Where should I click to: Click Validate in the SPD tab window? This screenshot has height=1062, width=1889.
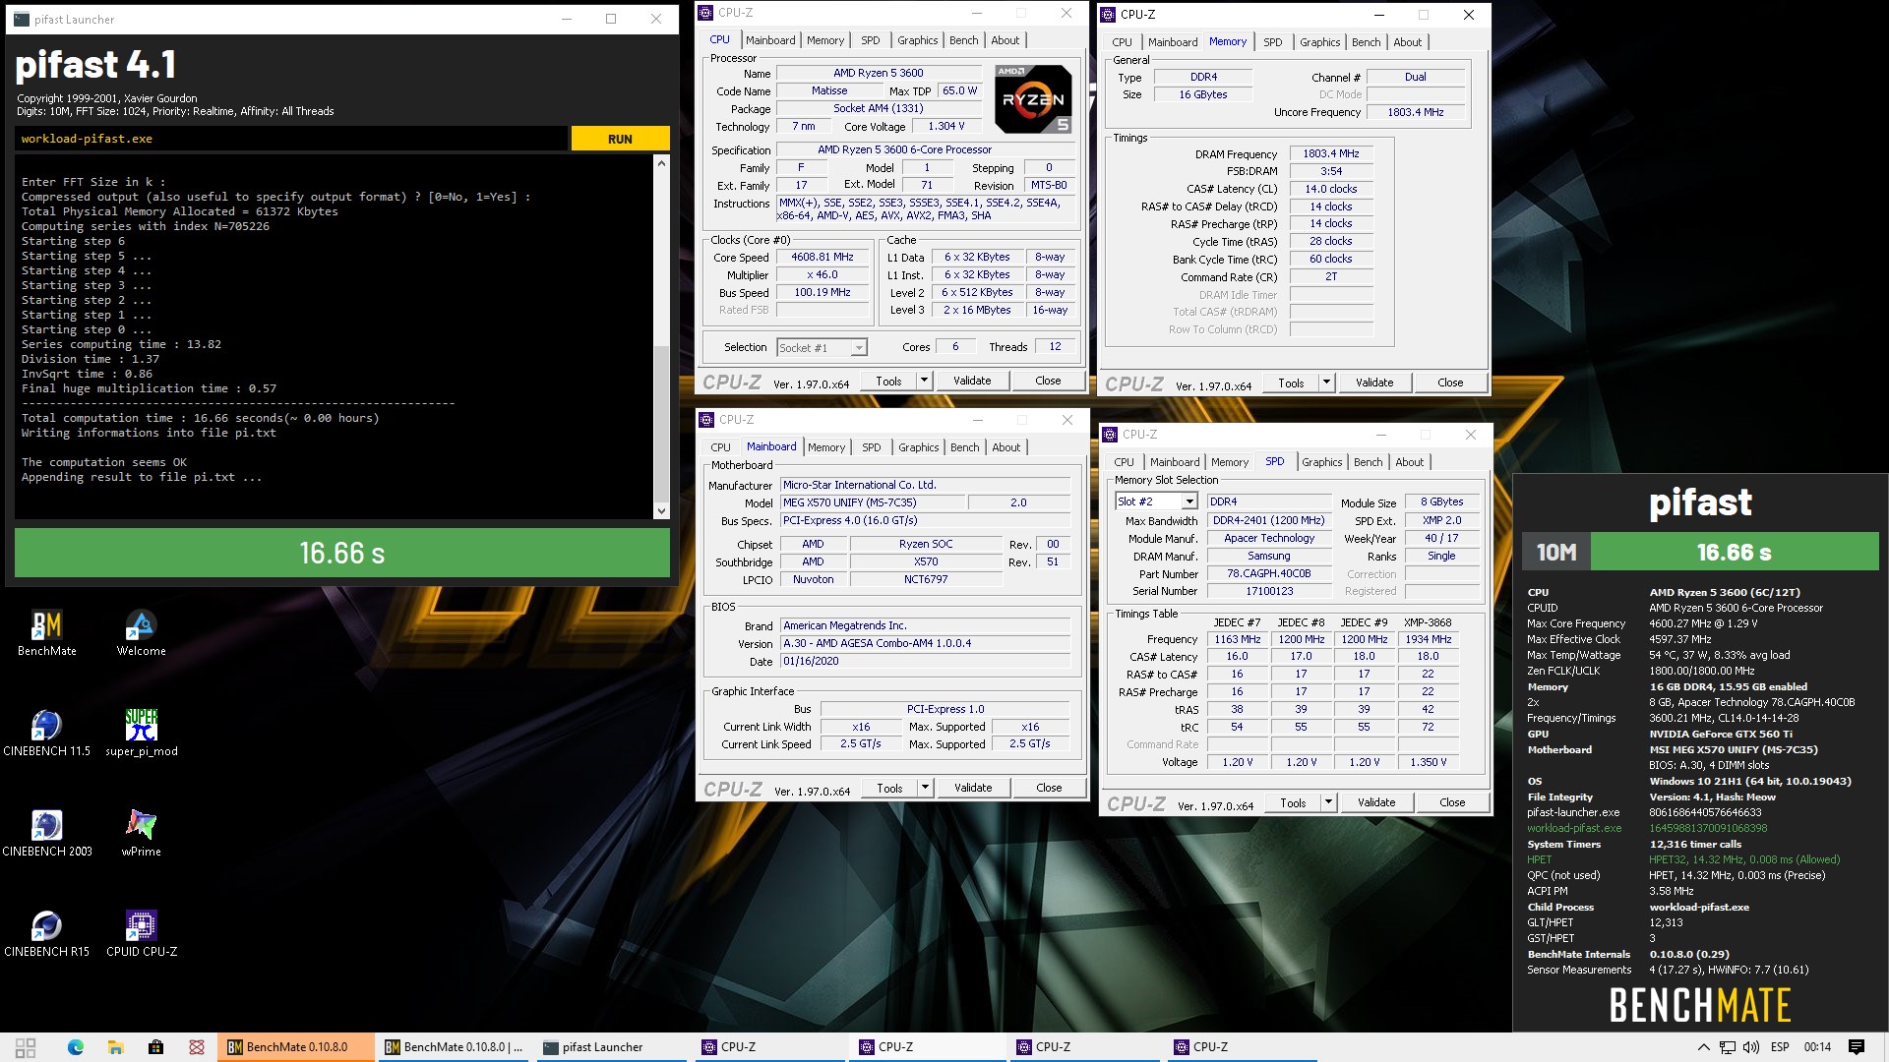click(x=1376, y=802)
